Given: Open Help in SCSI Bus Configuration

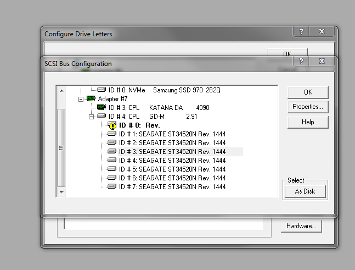Looking at the screenshot, I should 308,122.
